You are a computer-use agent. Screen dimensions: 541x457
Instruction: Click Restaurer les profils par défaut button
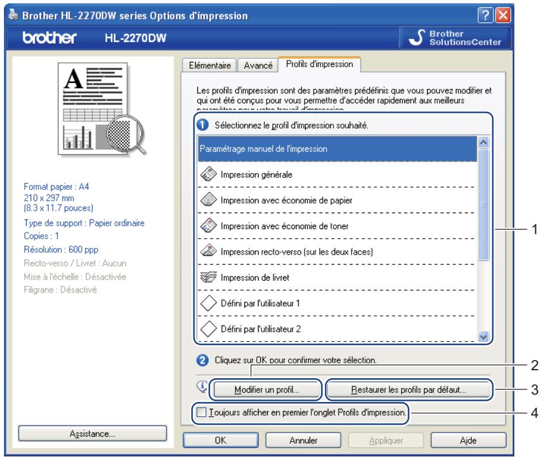pyautogui.click(x=408, y=390)
